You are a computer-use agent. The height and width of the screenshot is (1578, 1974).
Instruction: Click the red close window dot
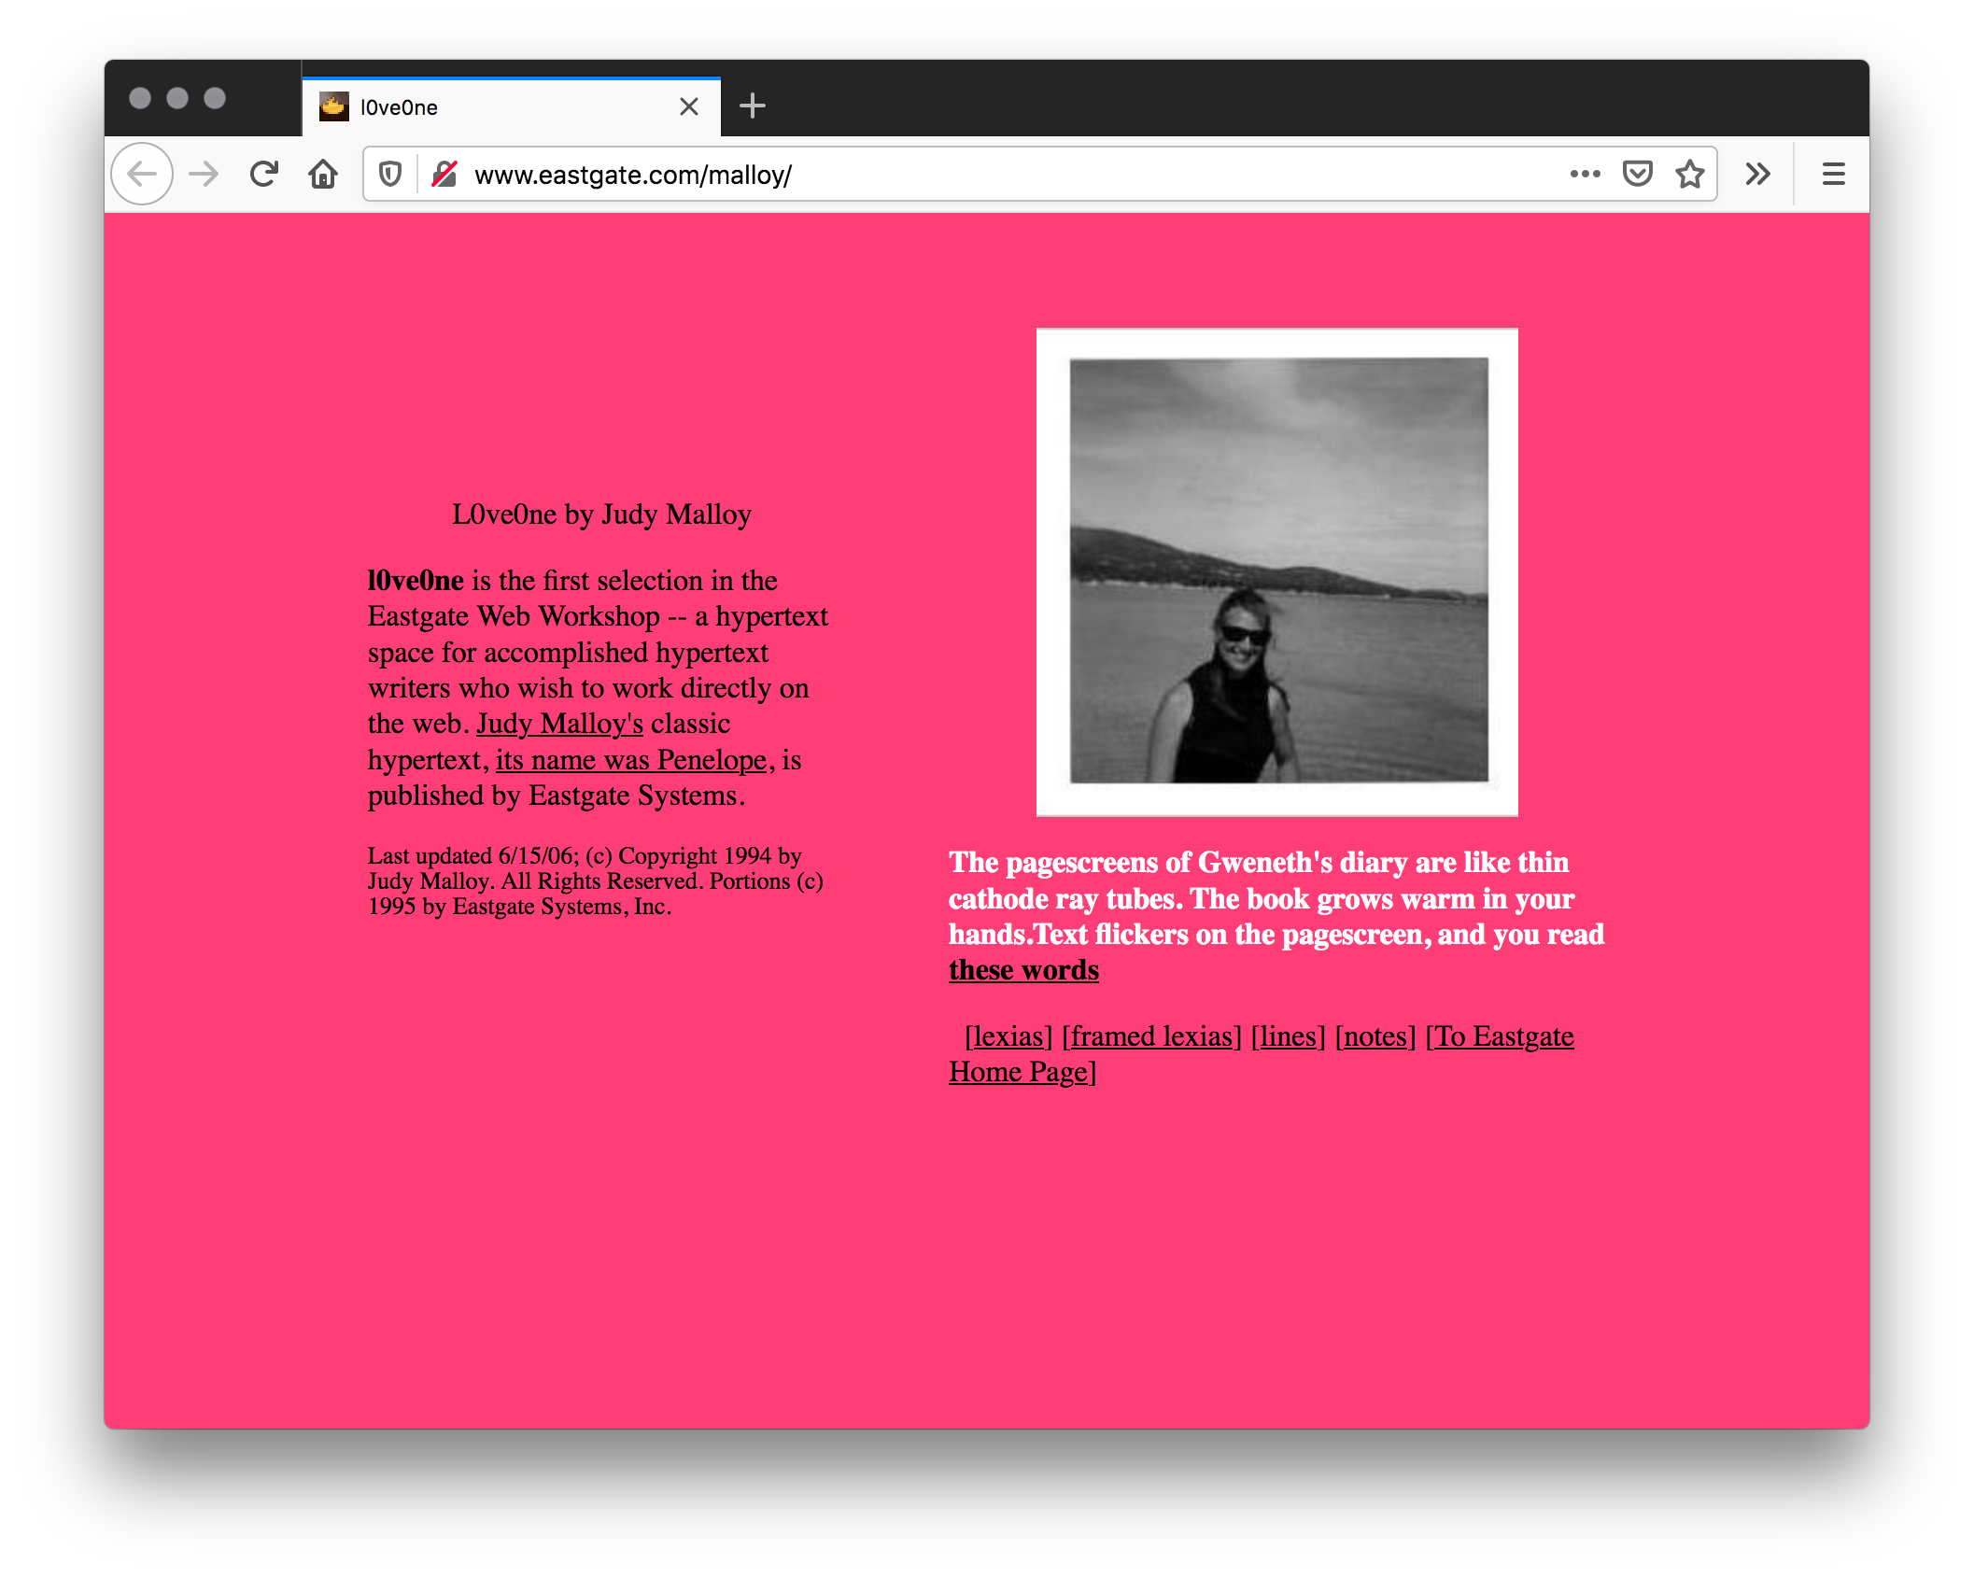[140, 98]
